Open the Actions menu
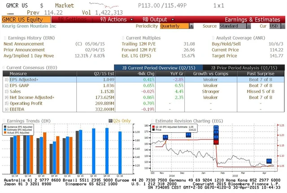Viewport: 287px width, 193px height. click(113, 20)
